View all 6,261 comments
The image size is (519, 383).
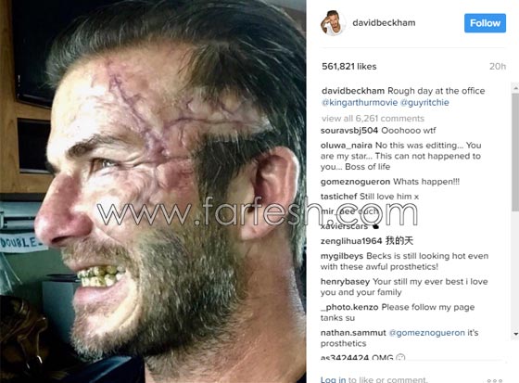click(373, 119)
